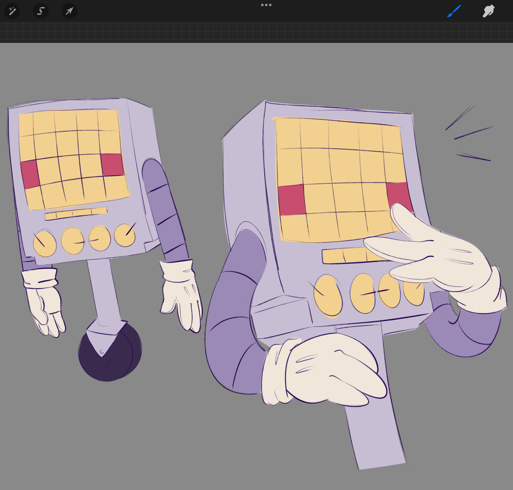The width and height of the screenshot is (513, 490).
Task: Tap left robot's left red cheek square
Action: [29, 174]
